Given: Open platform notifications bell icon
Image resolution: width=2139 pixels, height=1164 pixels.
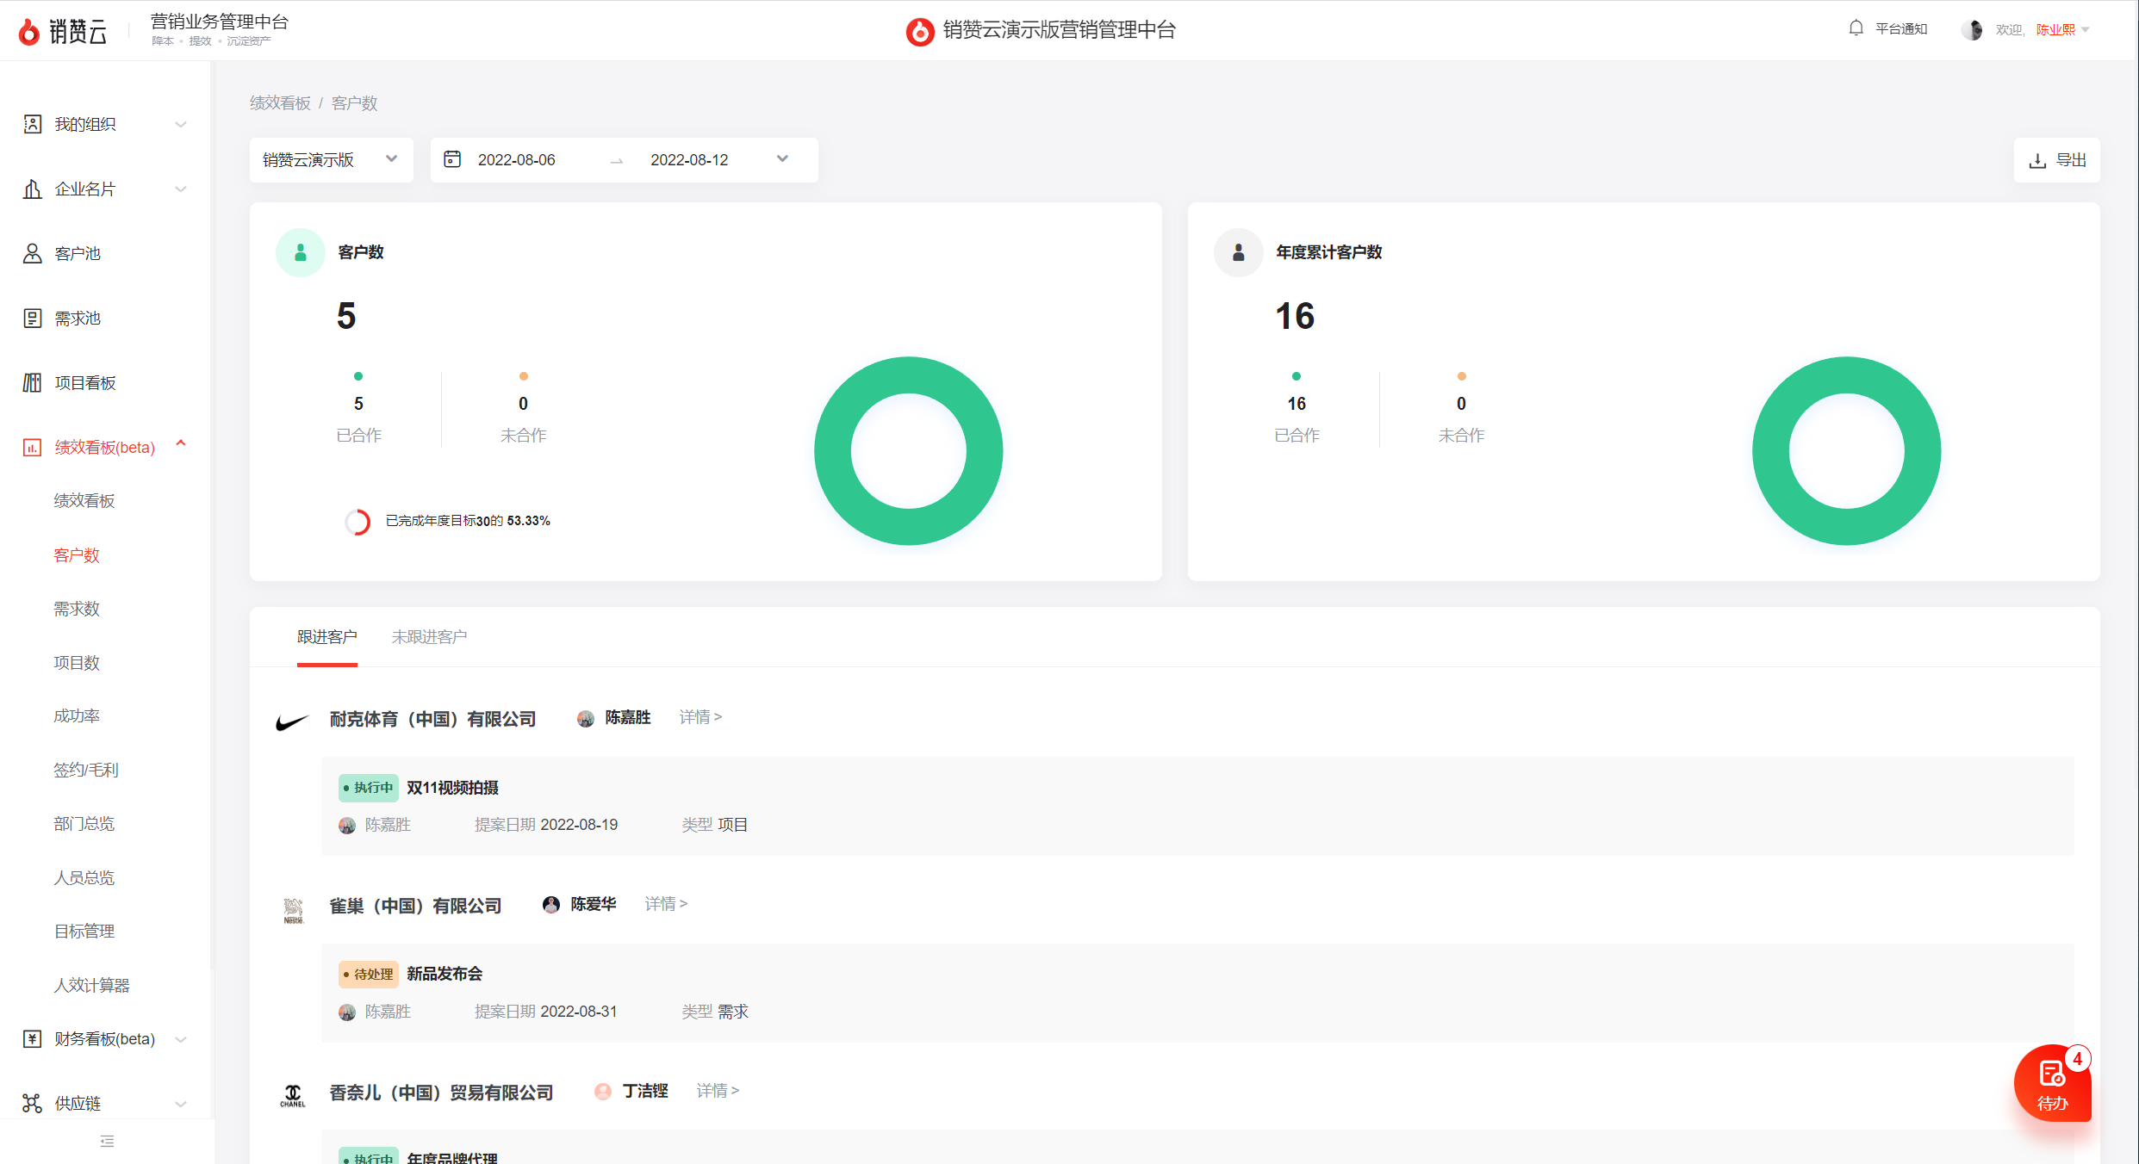Looking at the screenshot, I should pos(1856,28).
